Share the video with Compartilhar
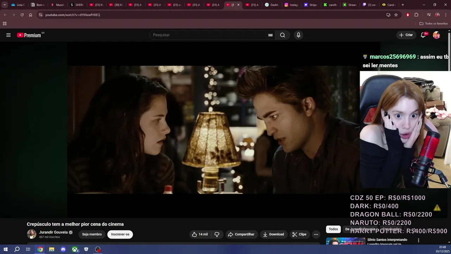The image size is (451, 254). pyautogui.click(x=241, y=234)
